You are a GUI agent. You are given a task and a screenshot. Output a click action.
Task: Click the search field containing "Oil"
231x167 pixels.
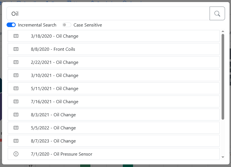click(x=108, y=13)
